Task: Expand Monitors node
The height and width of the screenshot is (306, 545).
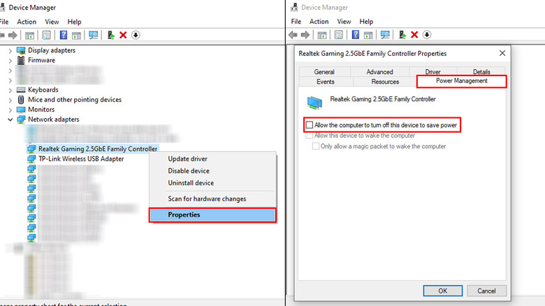Action: coord(10,110)
